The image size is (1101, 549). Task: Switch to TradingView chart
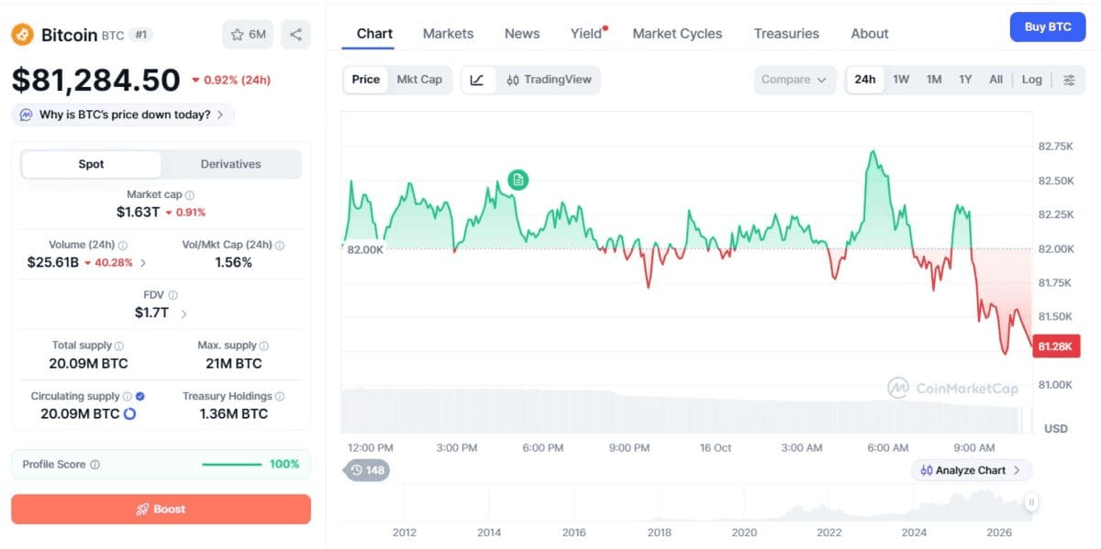(x=549, y=80)
